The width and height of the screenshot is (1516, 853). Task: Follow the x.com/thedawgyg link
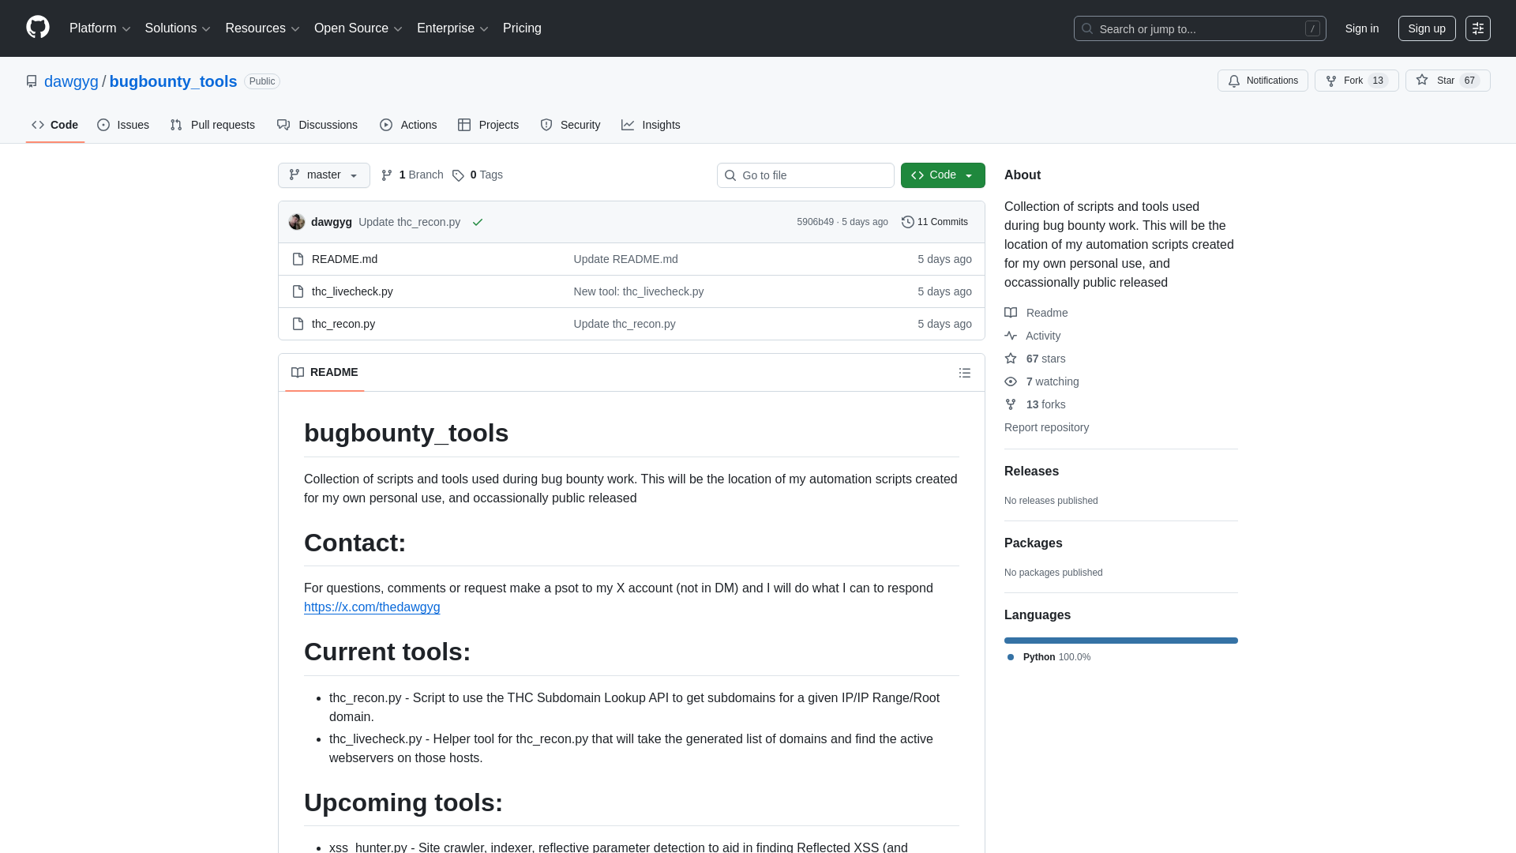(372, 607)
